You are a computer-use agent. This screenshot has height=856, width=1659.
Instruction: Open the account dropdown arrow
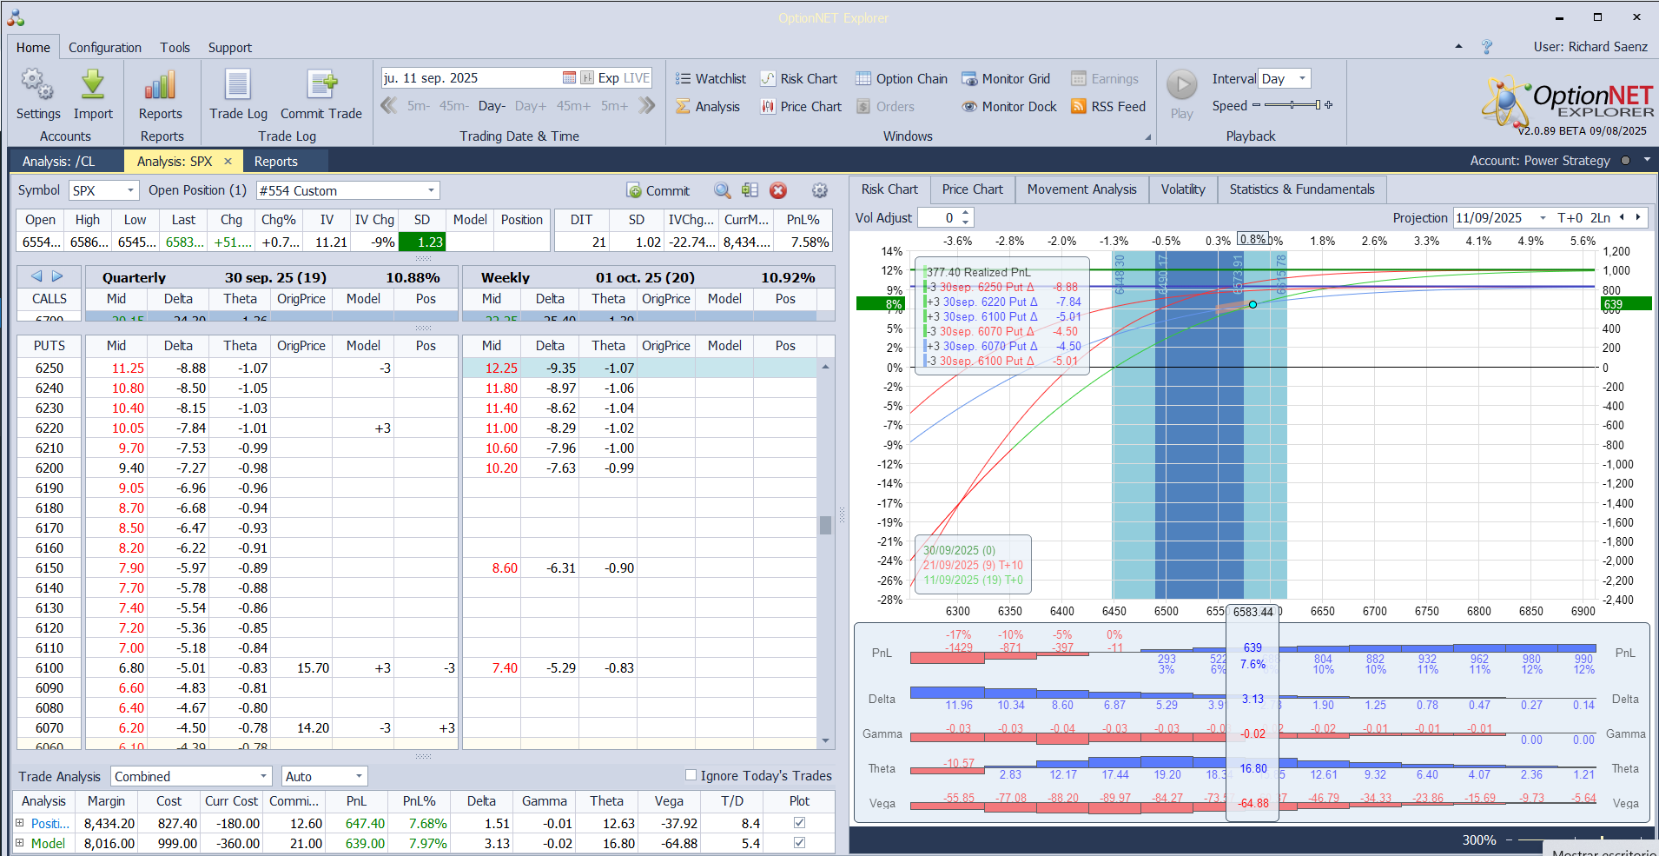[x=1647, y=160]
